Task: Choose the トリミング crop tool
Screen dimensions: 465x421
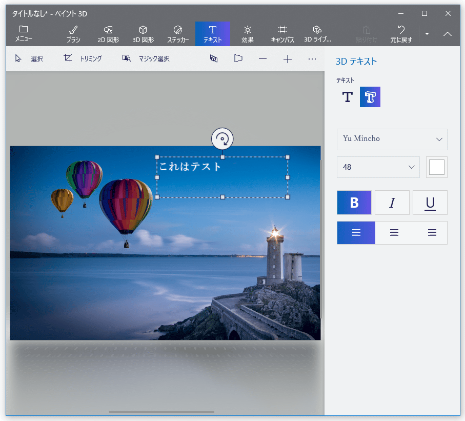Action: pos(83,58)
